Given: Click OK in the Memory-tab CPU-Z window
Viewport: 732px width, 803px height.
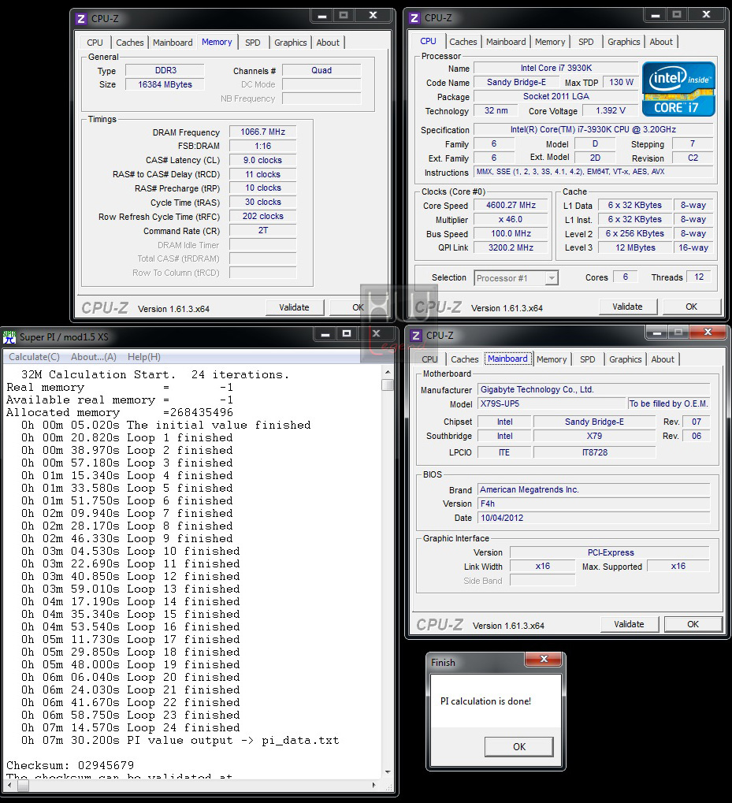Looking at the screenshot, I should coord(358,307).
